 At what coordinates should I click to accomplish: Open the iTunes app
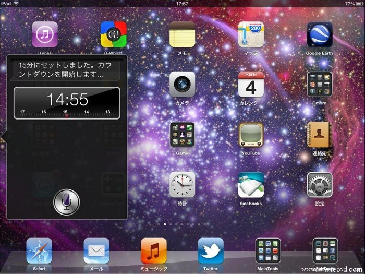(45, 34)
